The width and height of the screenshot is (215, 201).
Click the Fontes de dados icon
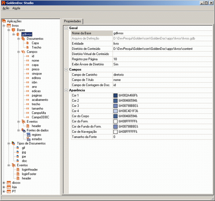pyautogui.click(x=23, y=130)
